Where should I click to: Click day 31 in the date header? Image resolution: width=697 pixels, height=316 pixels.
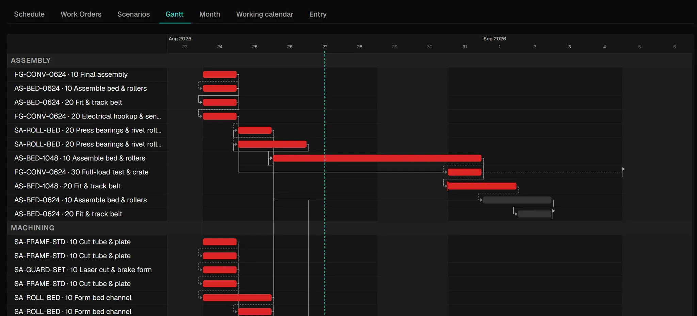(465, 47)
